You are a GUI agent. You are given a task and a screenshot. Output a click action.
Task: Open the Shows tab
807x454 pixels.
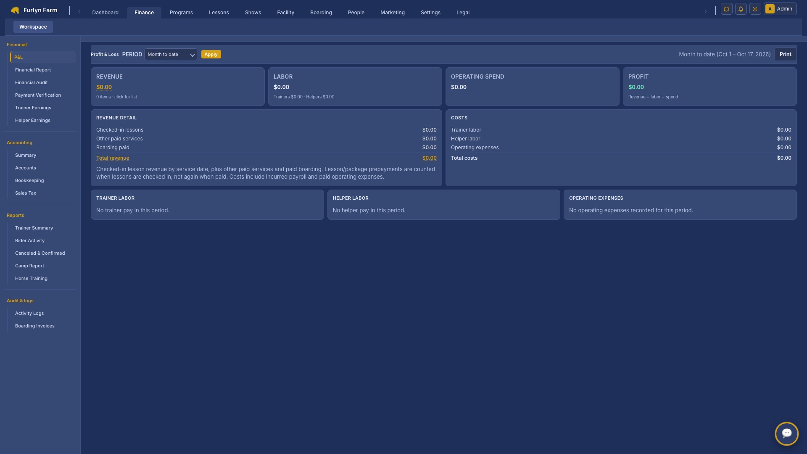253,13
